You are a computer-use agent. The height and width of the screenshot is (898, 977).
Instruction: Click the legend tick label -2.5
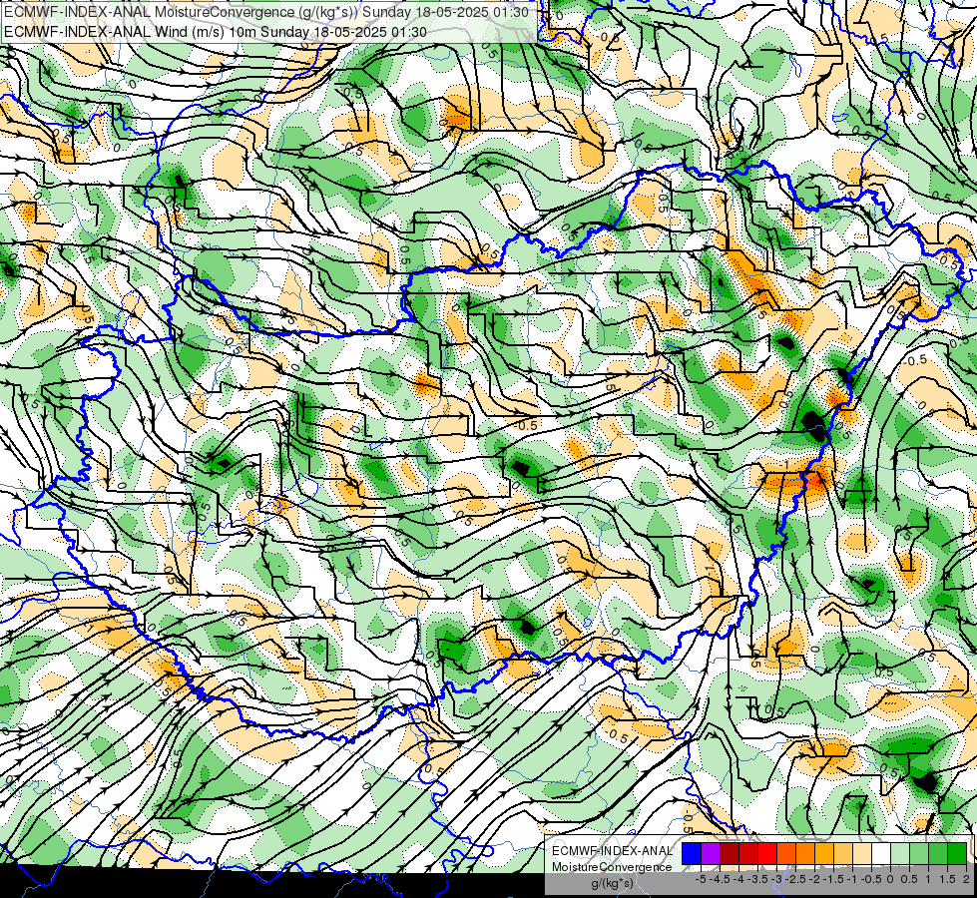coord(795,879)
